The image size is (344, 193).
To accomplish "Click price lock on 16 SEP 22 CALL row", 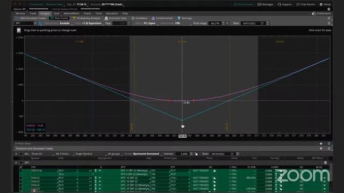I will (214, 178).
